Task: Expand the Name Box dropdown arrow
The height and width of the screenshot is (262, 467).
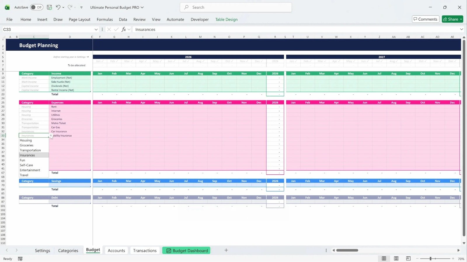Action: coord(96,29)
